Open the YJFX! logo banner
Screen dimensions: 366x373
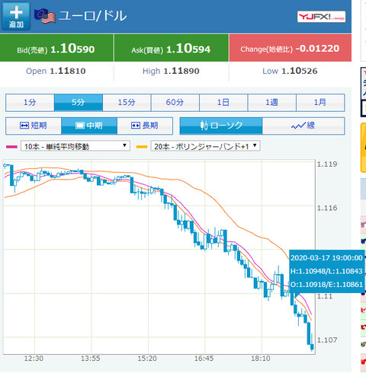click(321, 17)
